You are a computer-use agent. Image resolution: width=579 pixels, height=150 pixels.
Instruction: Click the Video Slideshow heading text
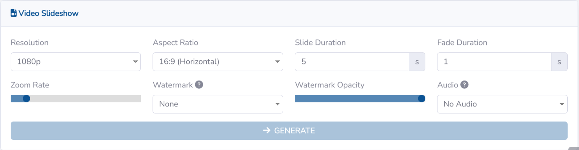[x=49, y=13]
